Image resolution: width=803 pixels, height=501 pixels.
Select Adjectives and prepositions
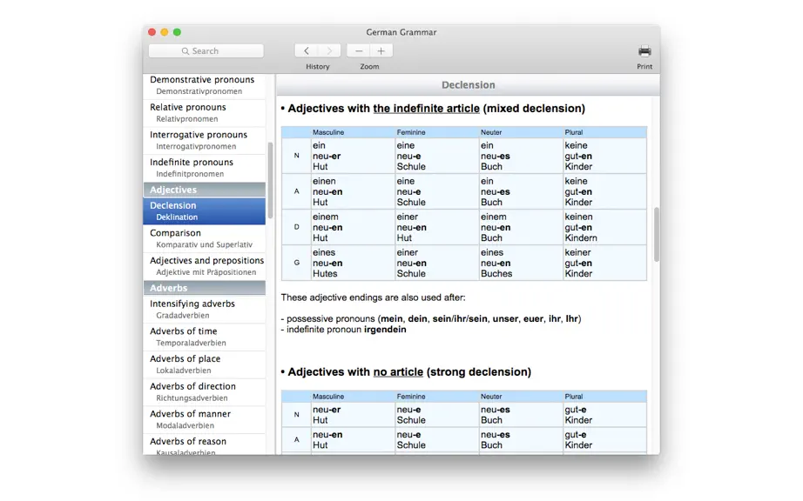click(x=205, y=266)
